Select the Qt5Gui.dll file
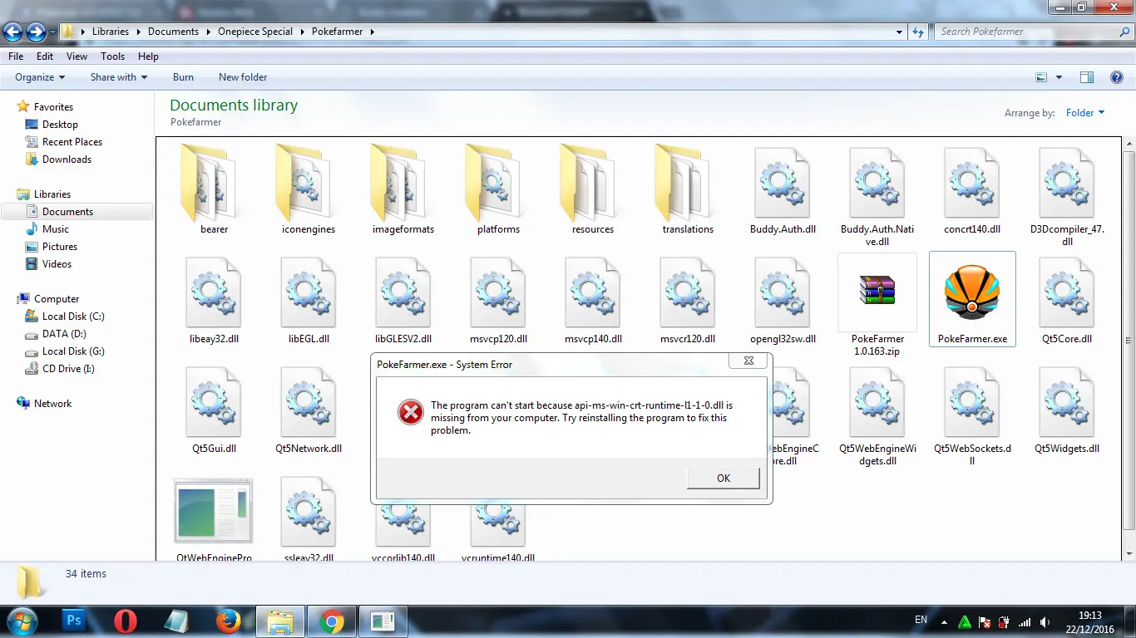Viewport: 1136px width, 638px height. pyautogui.click(x=214, y=410)
